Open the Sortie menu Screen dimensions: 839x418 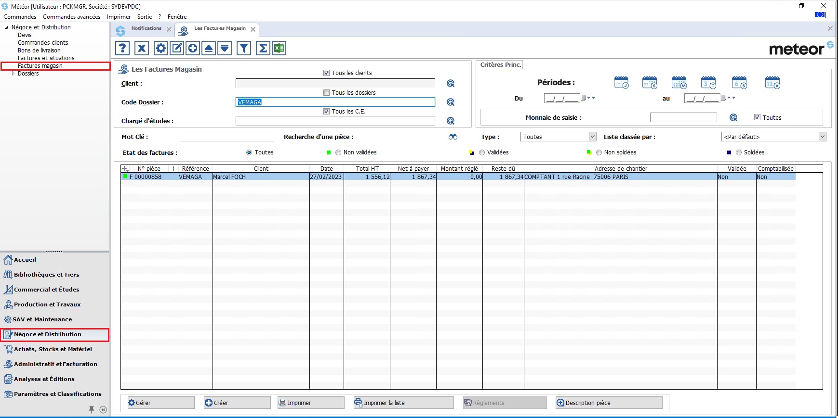pos(145,17)
